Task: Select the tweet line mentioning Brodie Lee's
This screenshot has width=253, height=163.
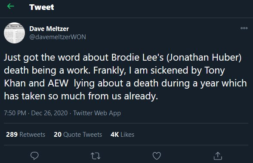Action: [123, 57]
